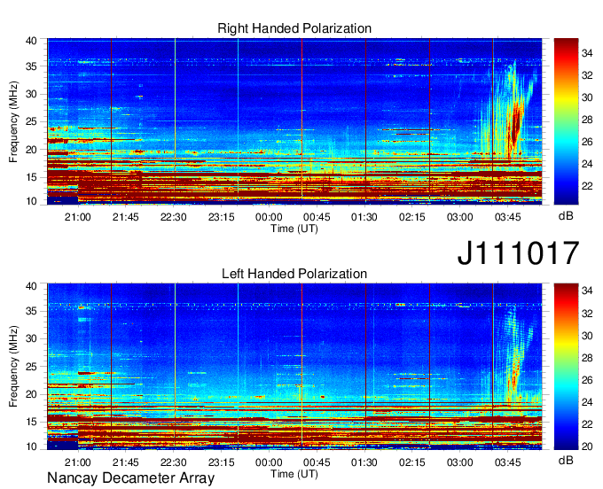Click the 02:15 tick label under the upper plot
Viewport: 603px width, 489px height.
411,217
